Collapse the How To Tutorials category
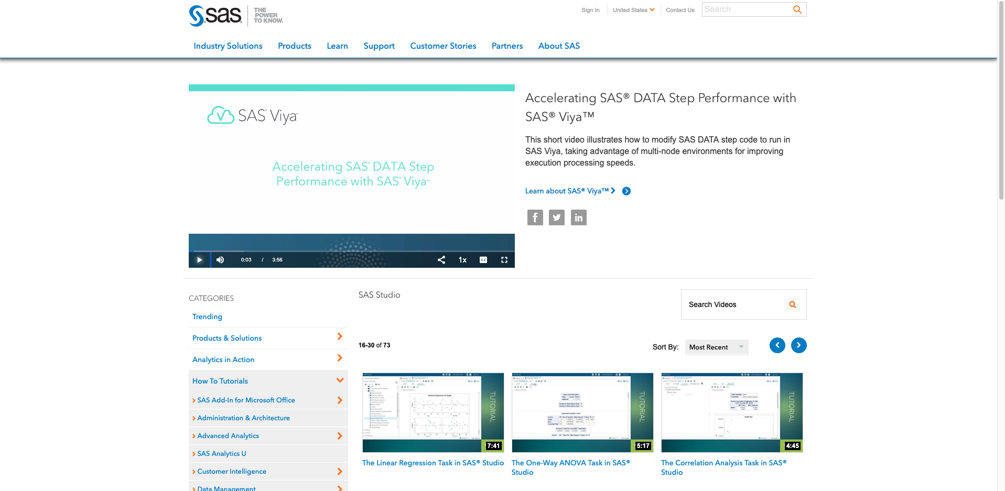 (340, 380)
